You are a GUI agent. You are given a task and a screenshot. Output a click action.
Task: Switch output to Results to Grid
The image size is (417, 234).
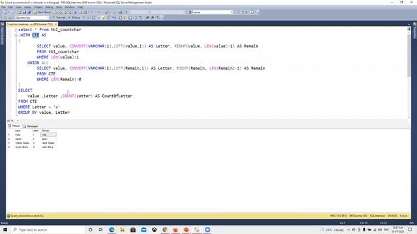pos(125,18)
